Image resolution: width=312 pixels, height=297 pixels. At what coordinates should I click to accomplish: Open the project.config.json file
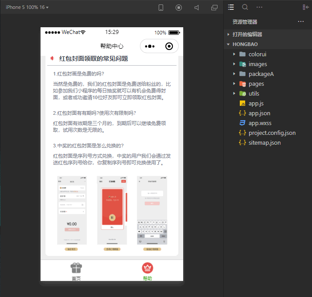click(272, 133)
